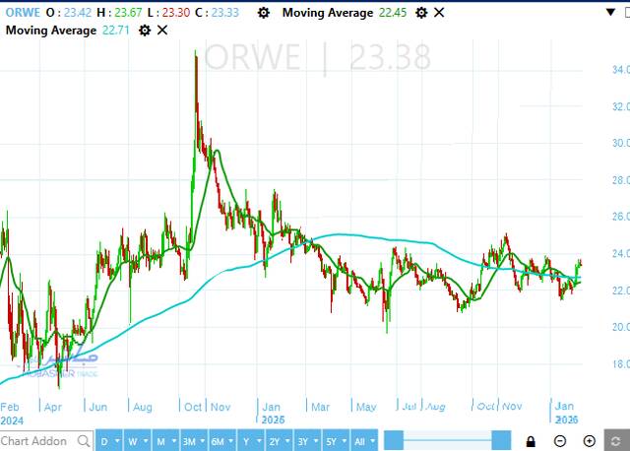630x451 pixels.
Task: Open settings for Moving Average 22.71
Action: pyautogui.click(x=145, y=31)
